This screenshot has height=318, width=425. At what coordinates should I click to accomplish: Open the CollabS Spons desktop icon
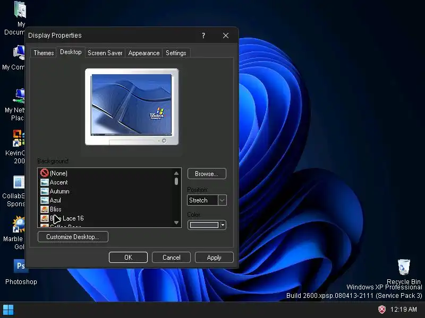(19, 182)
